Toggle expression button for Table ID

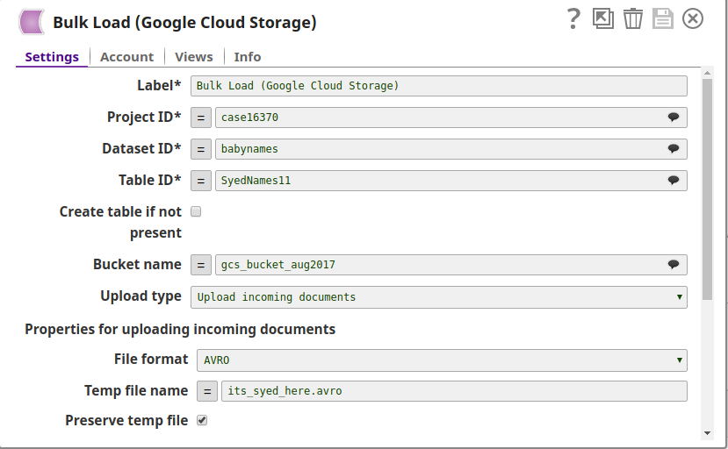coord(201,181)
